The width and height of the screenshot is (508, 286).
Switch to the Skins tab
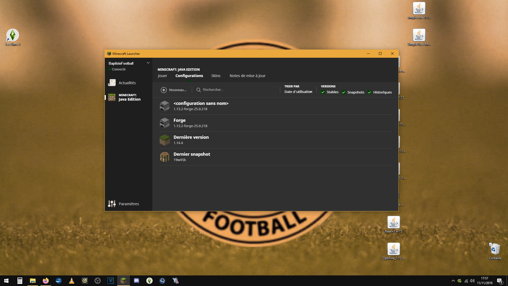pyautogui.click(x=216, y=76)
